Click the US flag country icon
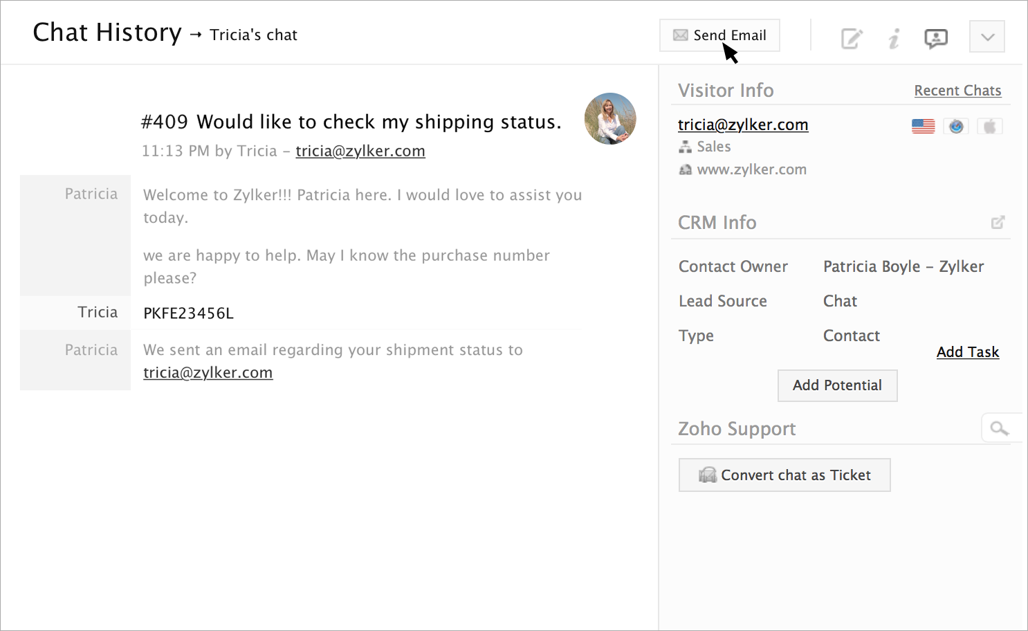Viewport: 1028px width, 631px height. [x=923, y=127]
